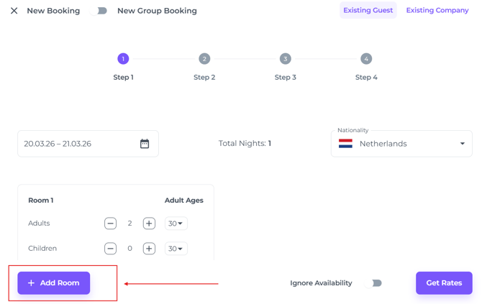Close the New Booking dialog
This screenshot has height=304, width=482.
point(14,11)
